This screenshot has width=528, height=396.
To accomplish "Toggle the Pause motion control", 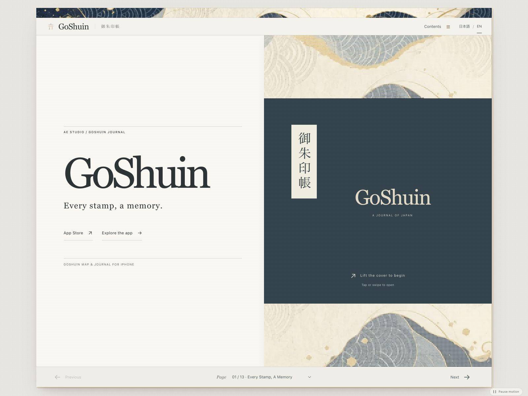I will 506,392.
